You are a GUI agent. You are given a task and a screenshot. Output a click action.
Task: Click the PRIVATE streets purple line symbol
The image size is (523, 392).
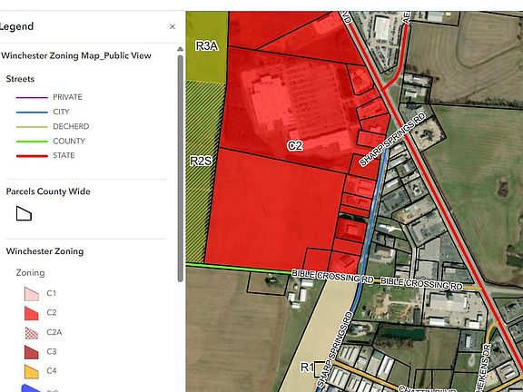(32, 97)
